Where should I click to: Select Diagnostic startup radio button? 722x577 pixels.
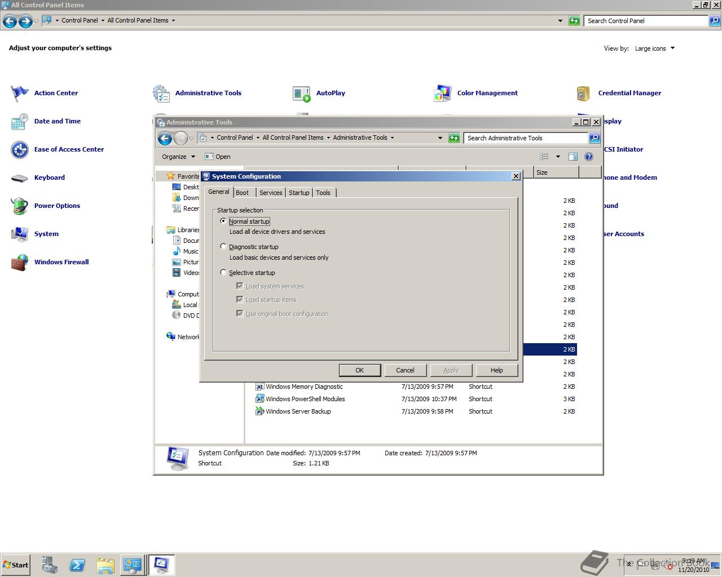pos(223,246)
